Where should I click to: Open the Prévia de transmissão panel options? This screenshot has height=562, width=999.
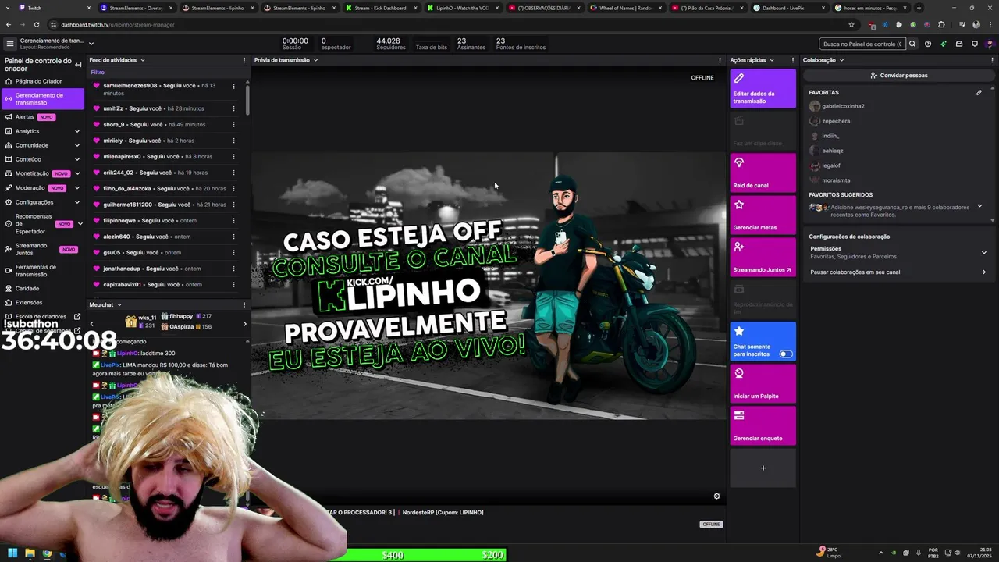[x=720, y=60]
